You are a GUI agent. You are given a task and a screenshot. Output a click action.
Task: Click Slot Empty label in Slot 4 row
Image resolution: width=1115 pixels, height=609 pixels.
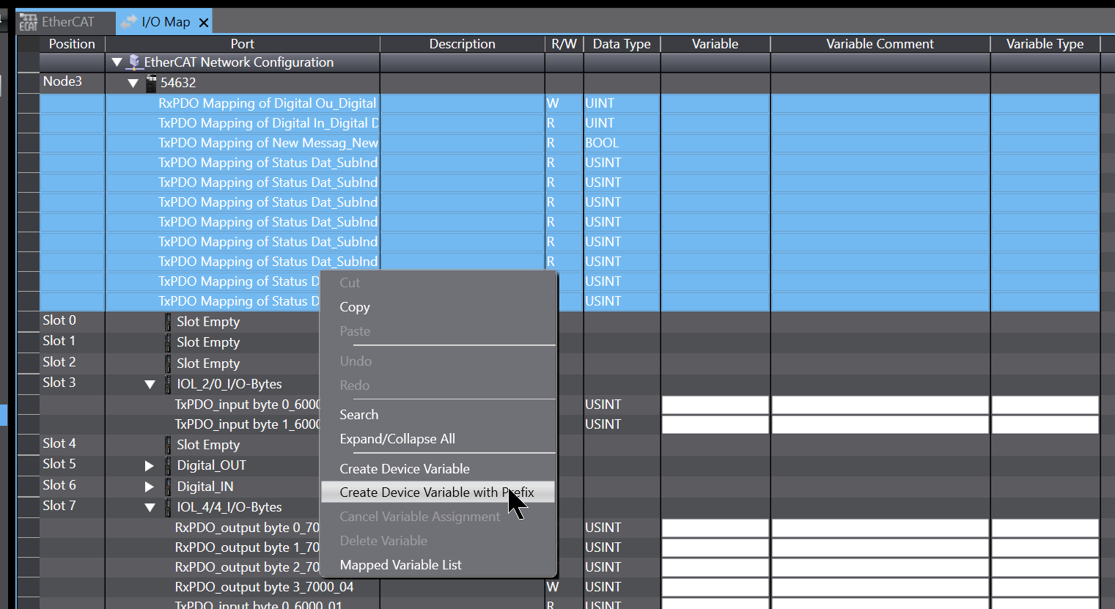click(208, 445)
